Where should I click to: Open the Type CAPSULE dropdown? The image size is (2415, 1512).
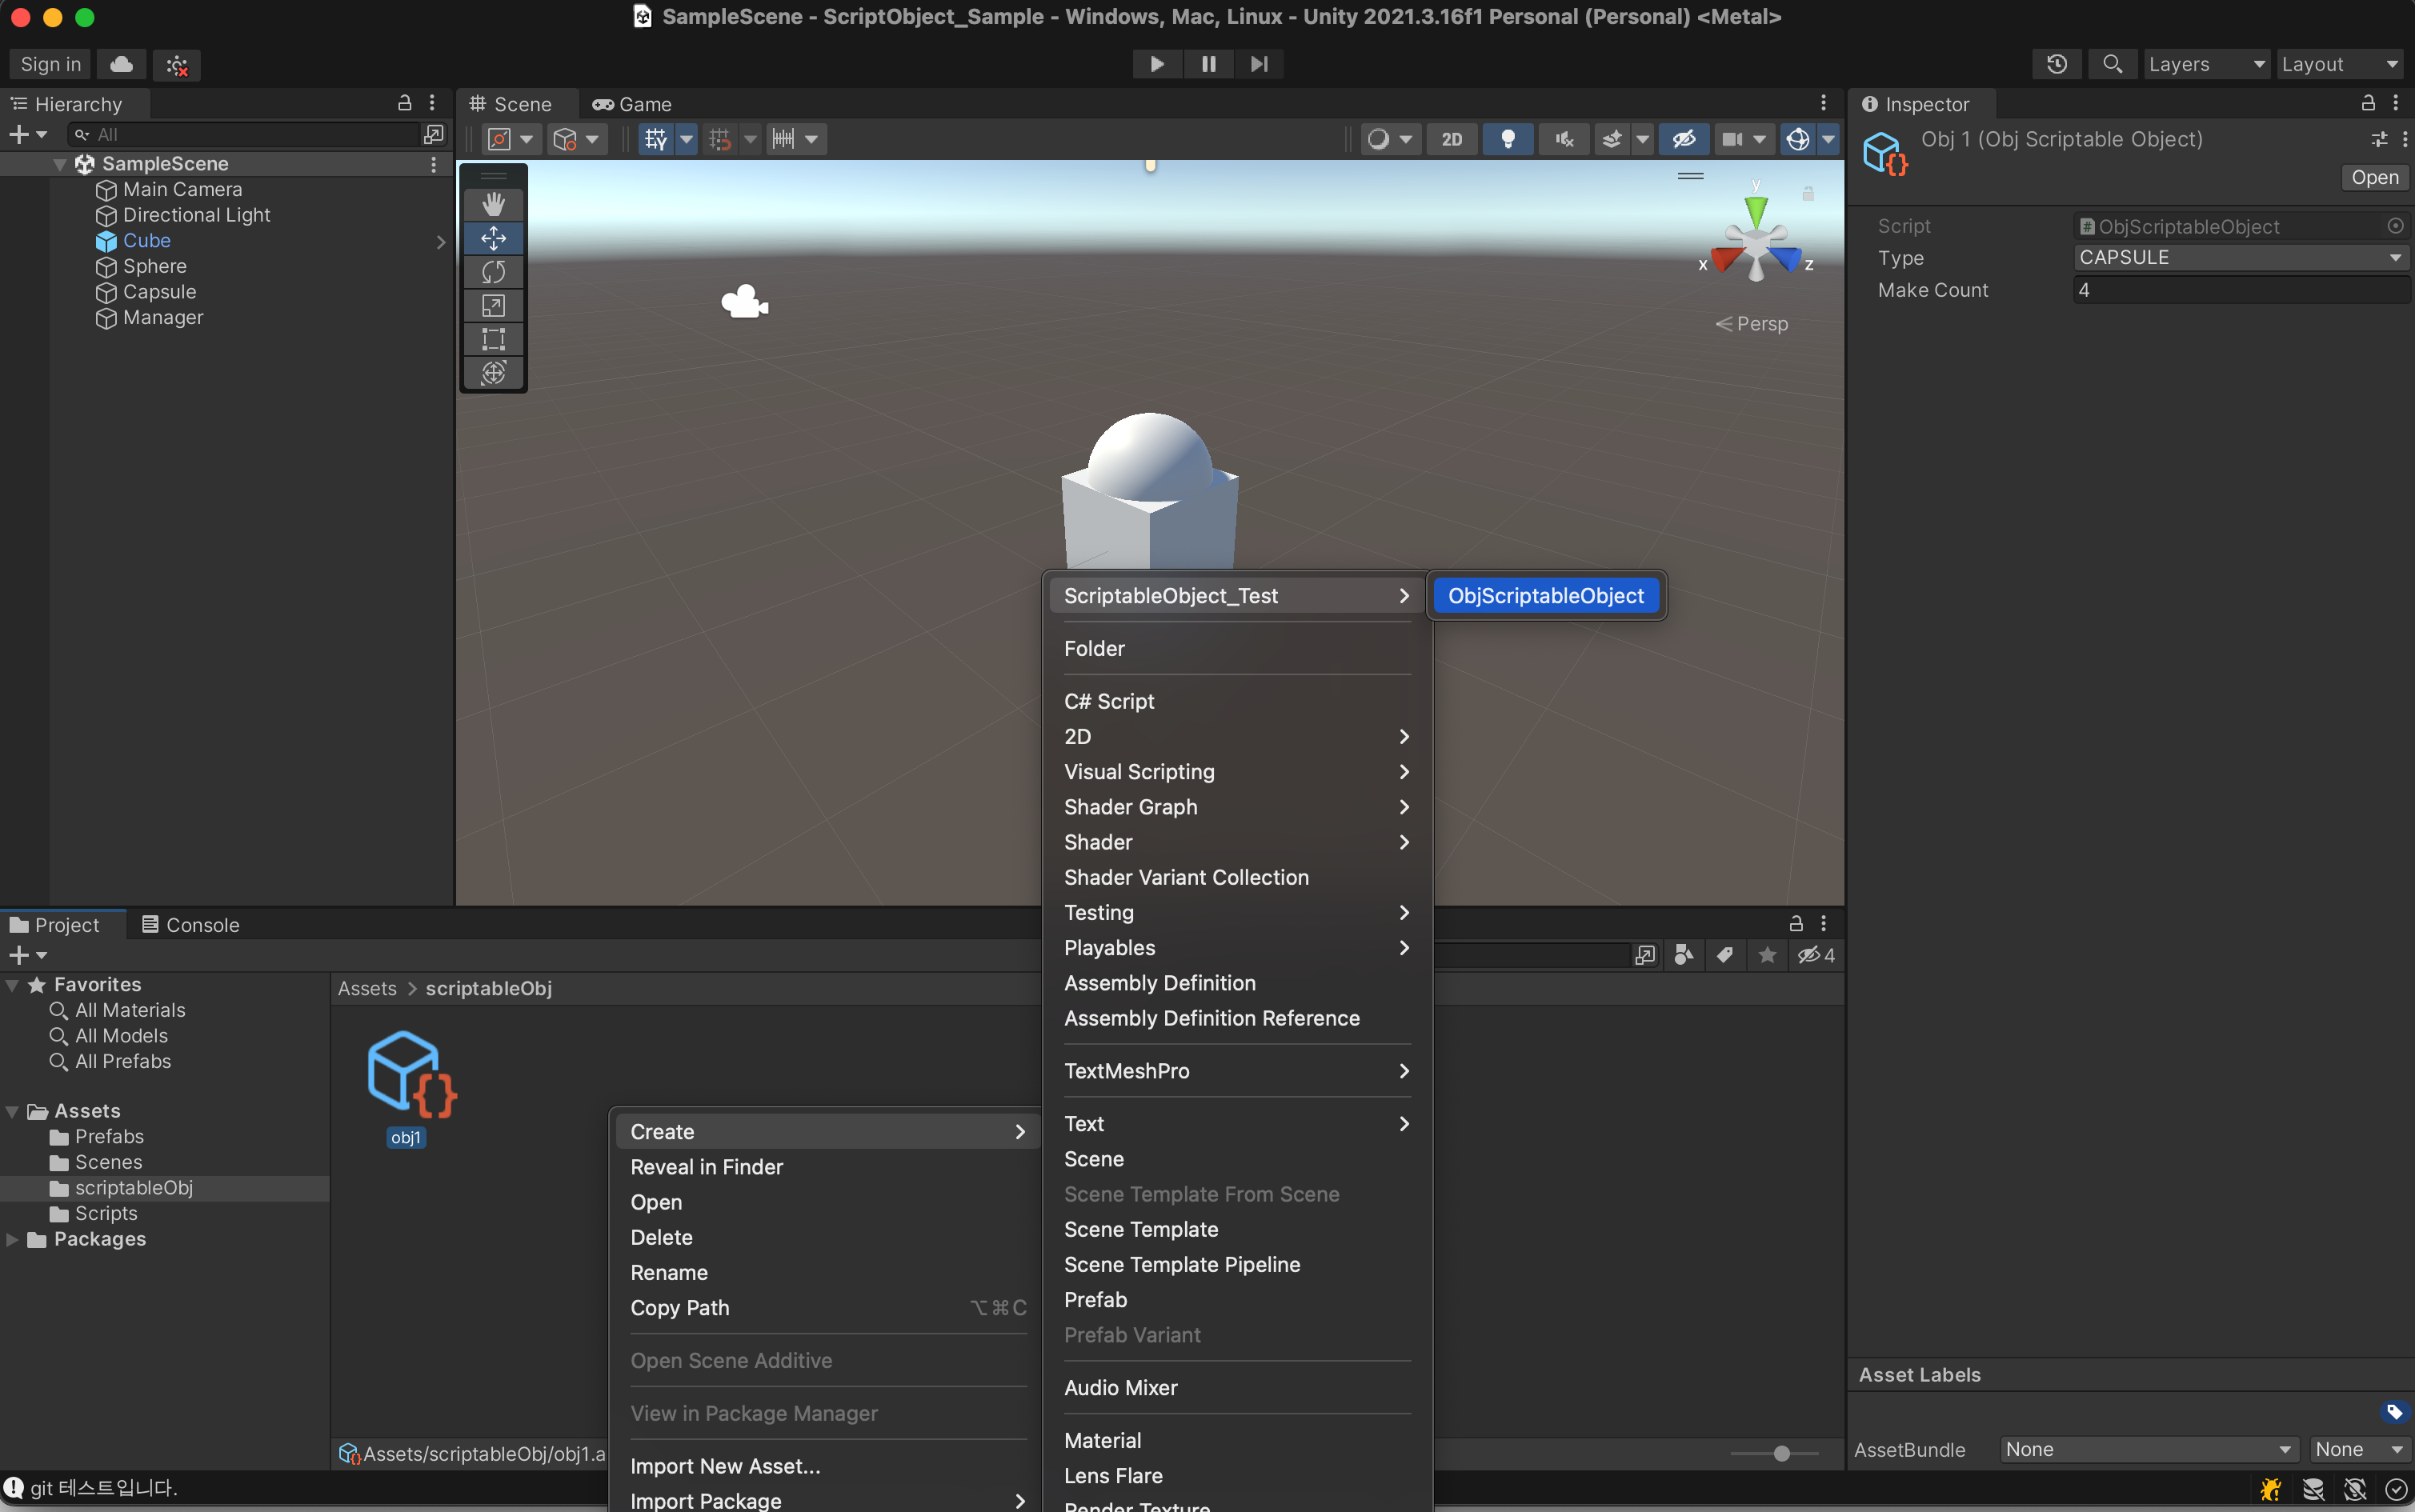pyautogui.click(x=2240, y=258)
